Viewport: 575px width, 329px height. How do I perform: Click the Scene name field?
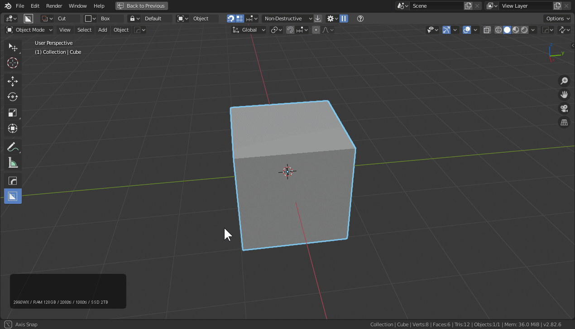coord(436,6)
